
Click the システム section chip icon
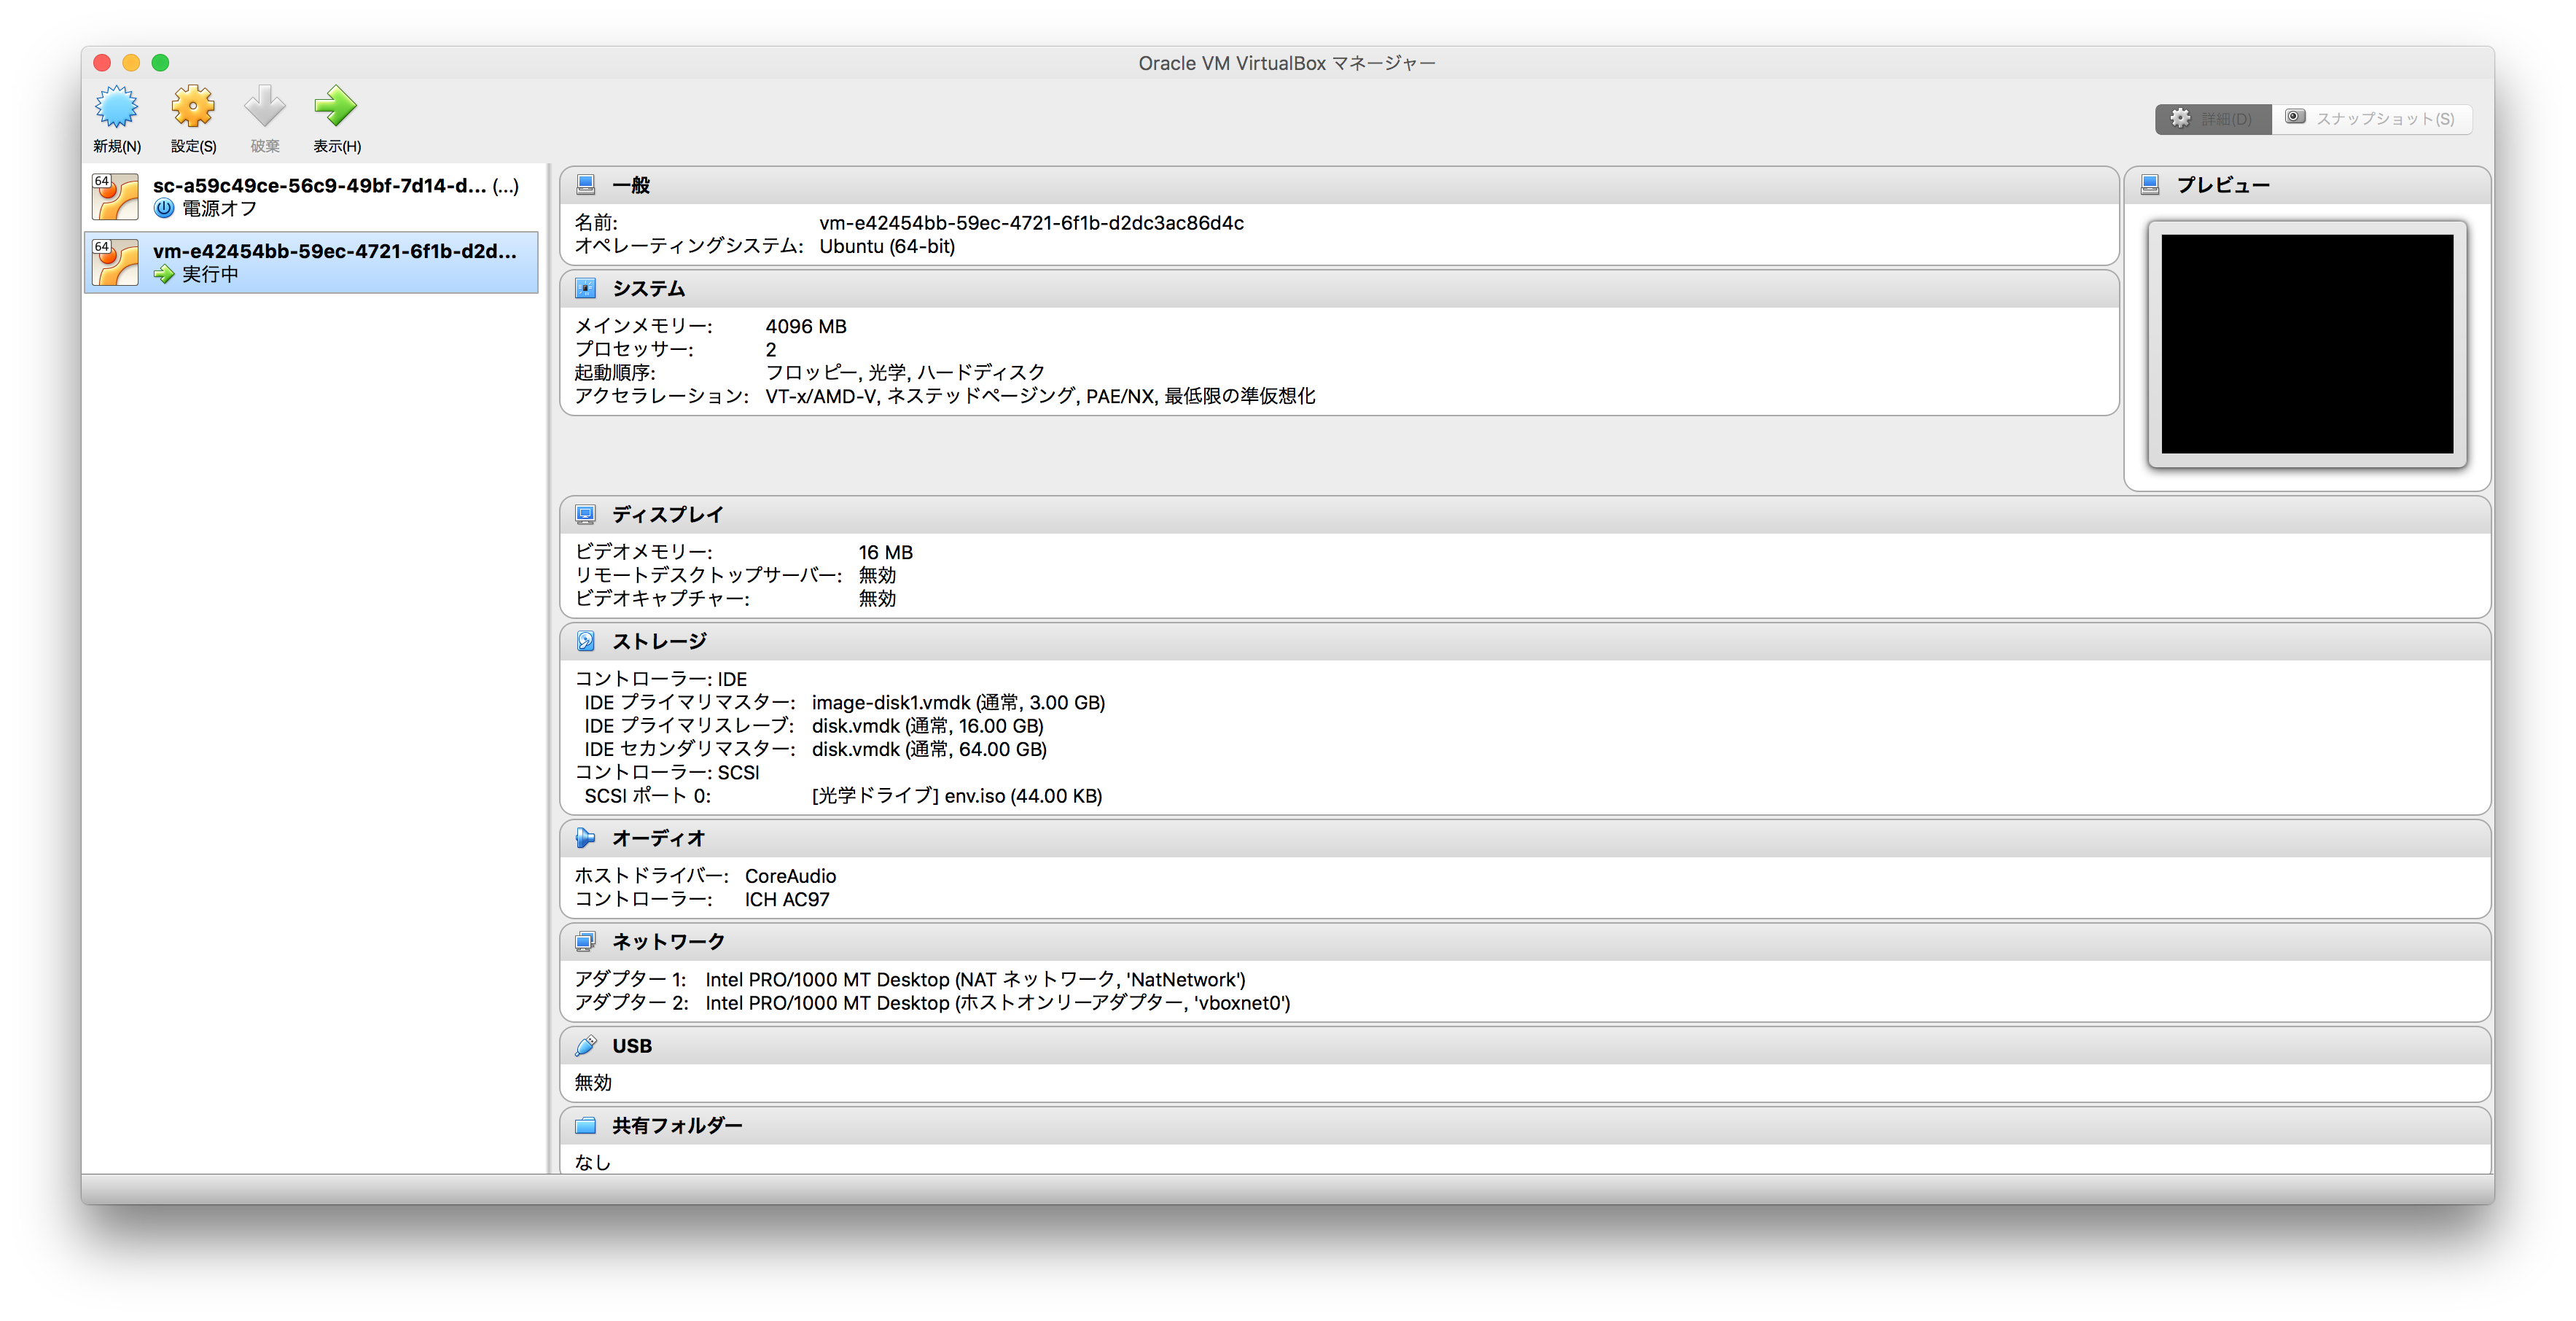tap(586, 289)
